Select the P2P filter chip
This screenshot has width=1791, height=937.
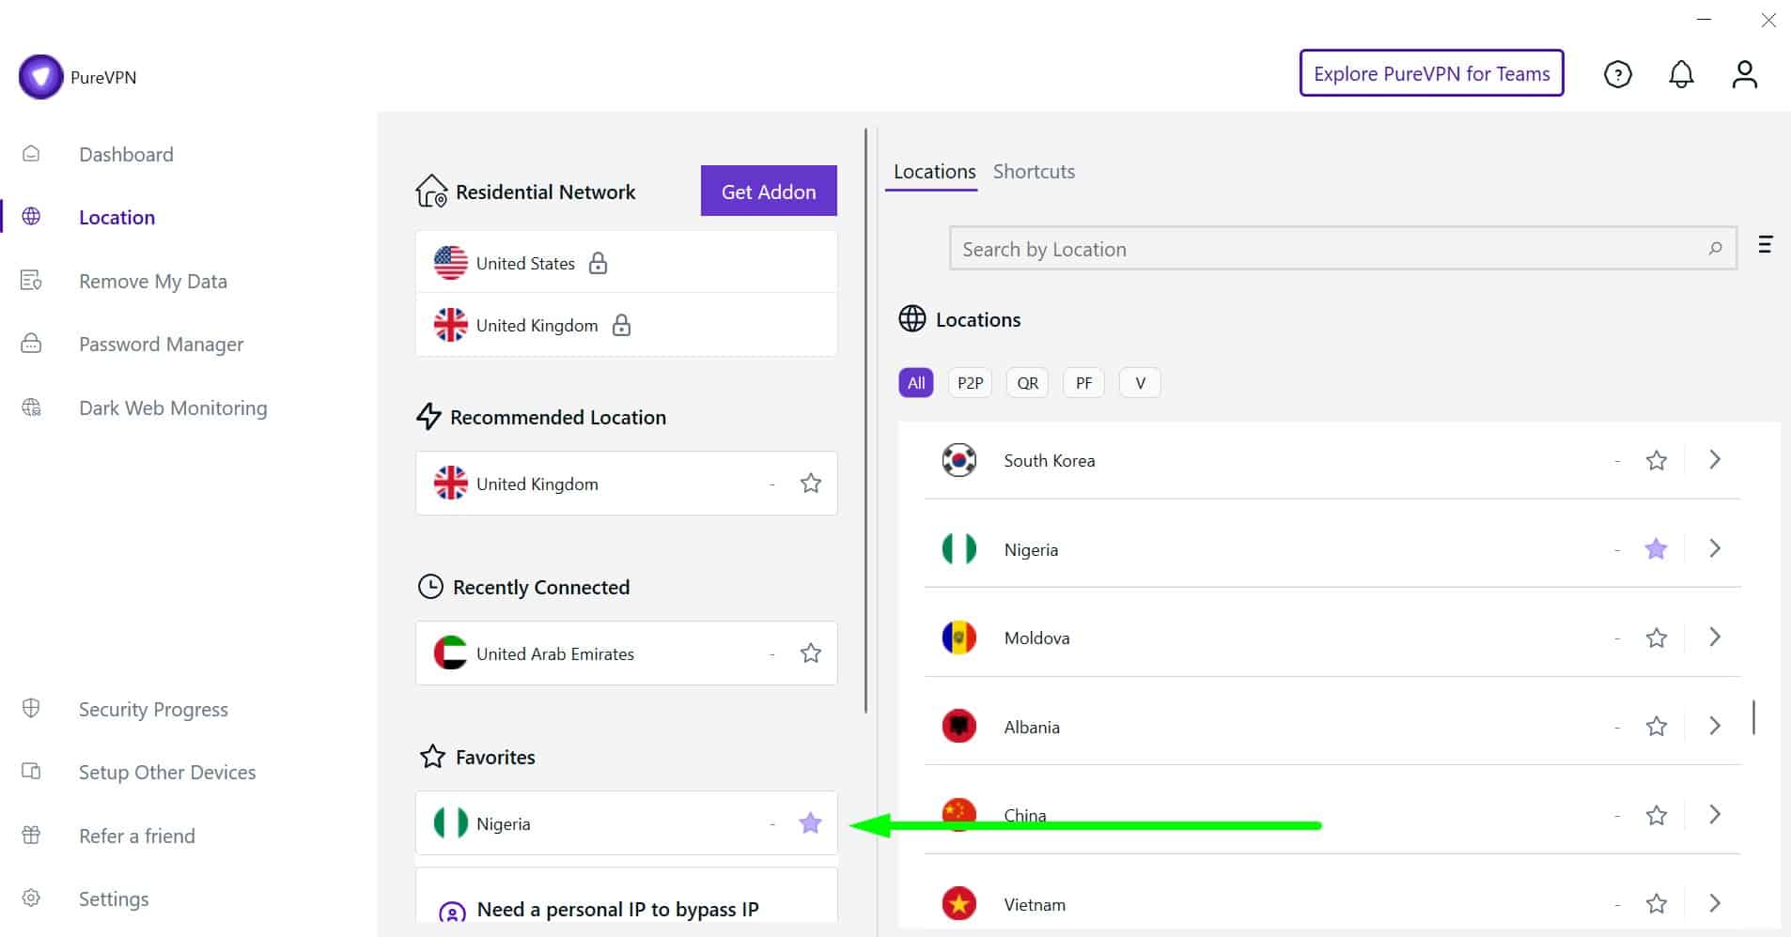pos(970,383)
